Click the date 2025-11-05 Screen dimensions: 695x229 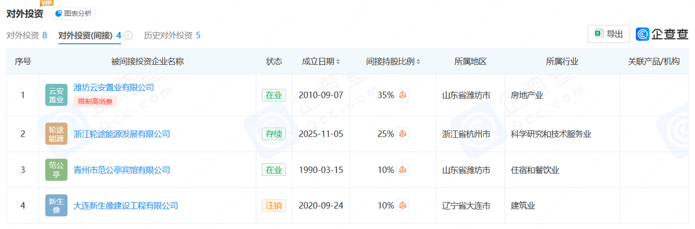(321, 134)
